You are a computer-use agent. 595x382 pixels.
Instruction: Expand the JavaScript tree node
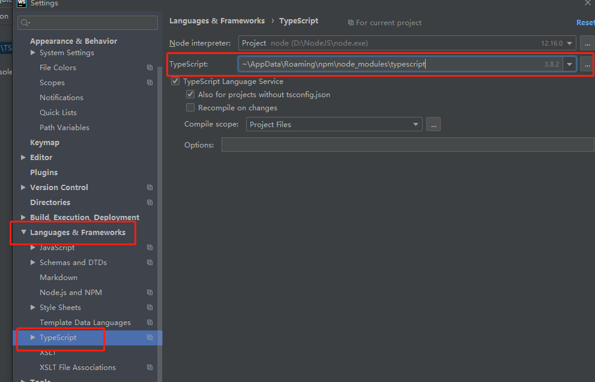[x=33, y=248]
